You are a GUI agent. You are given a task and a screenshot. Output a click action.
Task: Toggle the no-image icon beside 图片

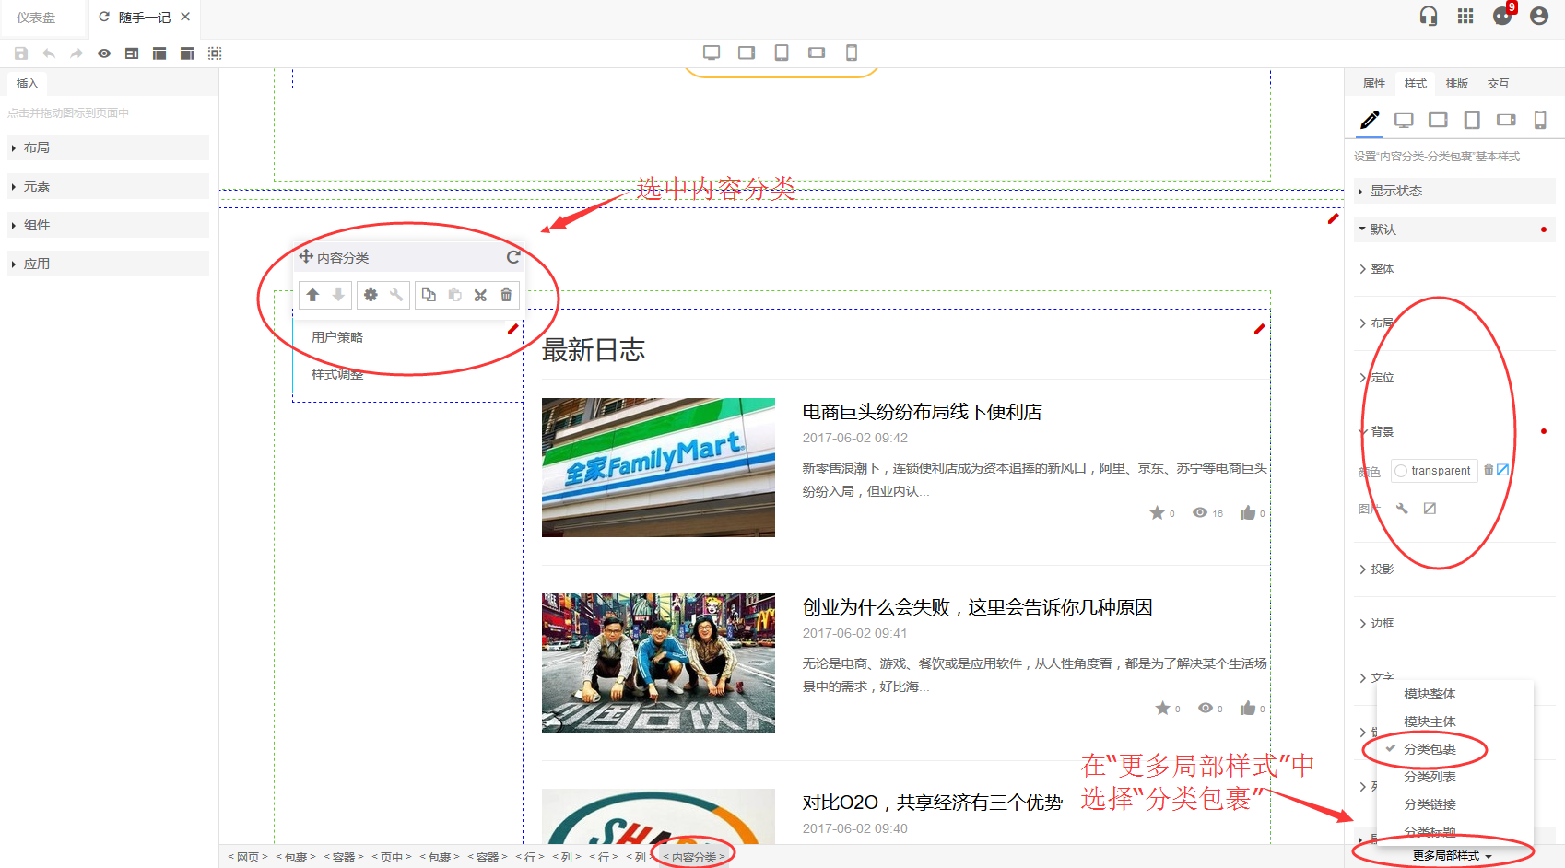click(1430, 509)
